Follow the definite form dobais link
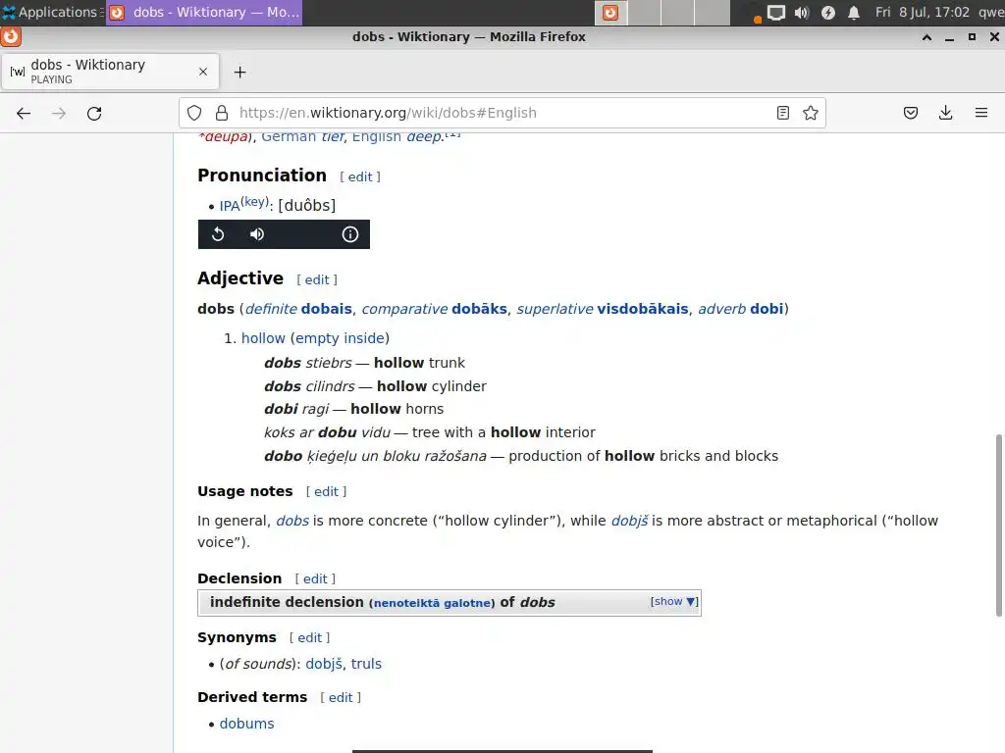 326,309
